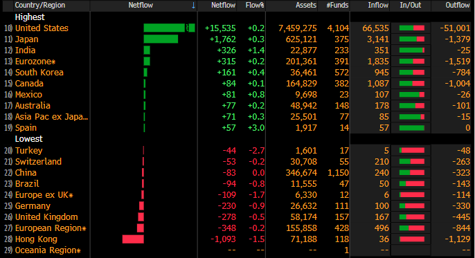Click the India In/Out ratio bar
Image resolution: width=475 pixels, height=258 pixels.
point(412,50)
